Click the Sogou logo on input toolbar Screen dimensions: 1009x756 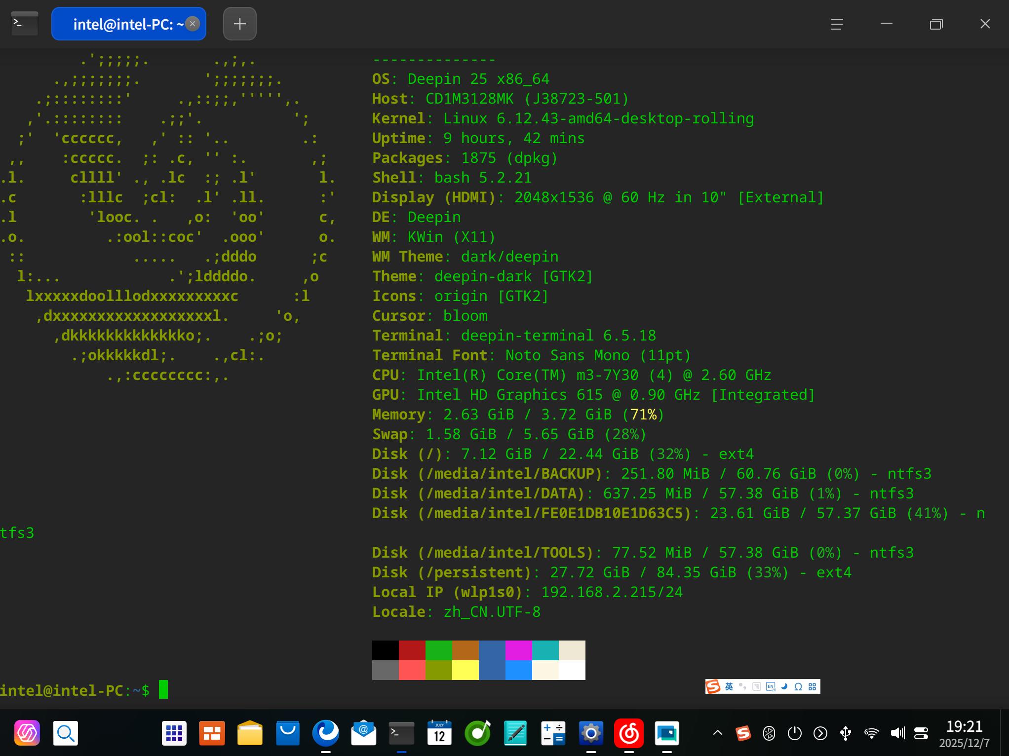pos(713,686)
